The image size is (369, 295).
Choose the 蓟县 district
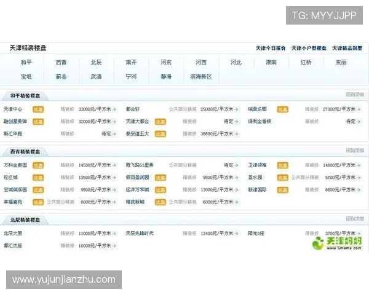[x=61, y=77]
